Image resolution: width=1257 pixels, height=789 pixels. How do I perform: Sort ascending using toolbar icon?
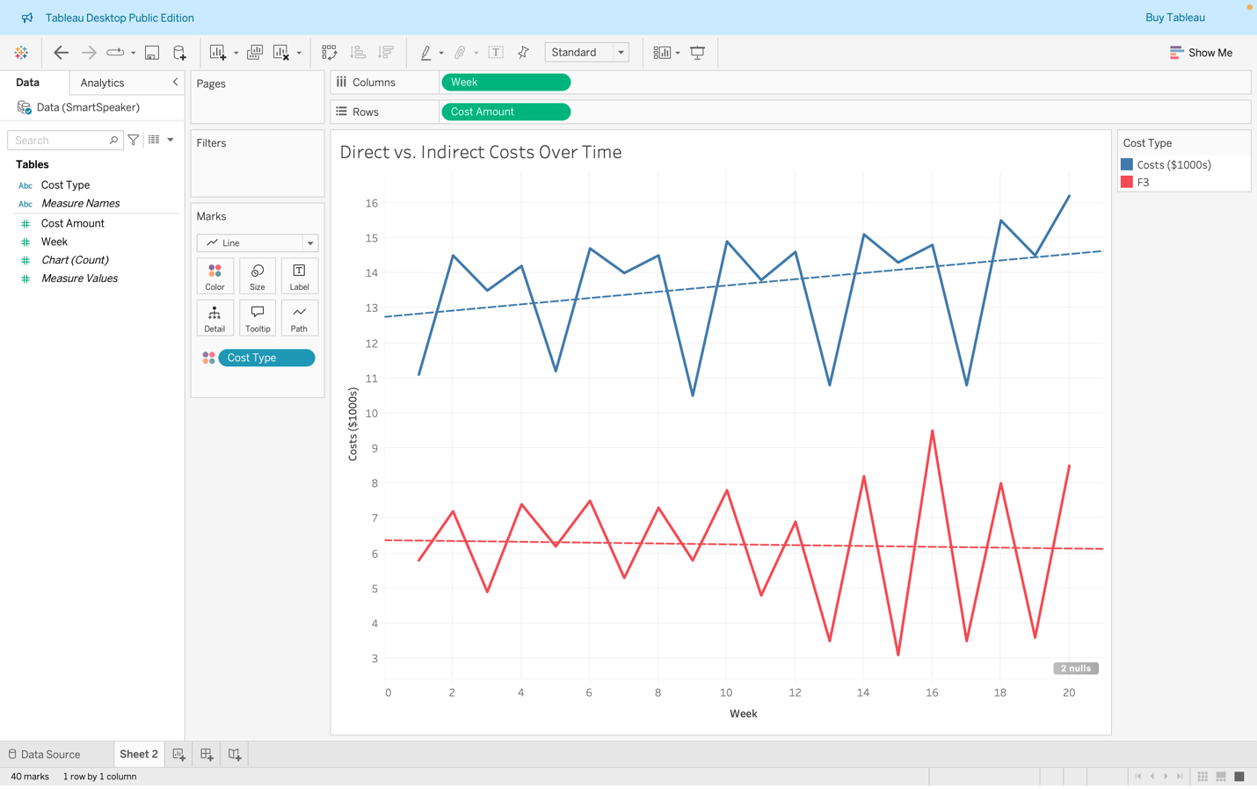[x=358, y=53]
